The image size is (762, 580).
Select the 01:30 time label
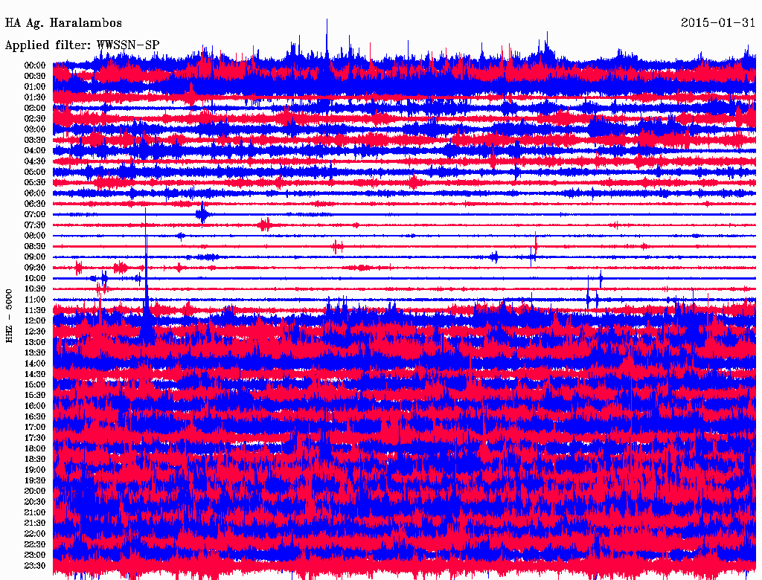pyautogui.click(x=35, y=97)
